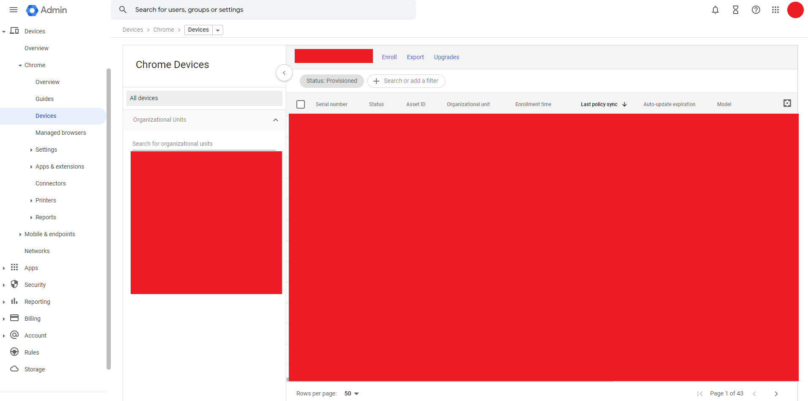
Task: Click the search magnifier icon in the top bar
Action: coord(122,9)
